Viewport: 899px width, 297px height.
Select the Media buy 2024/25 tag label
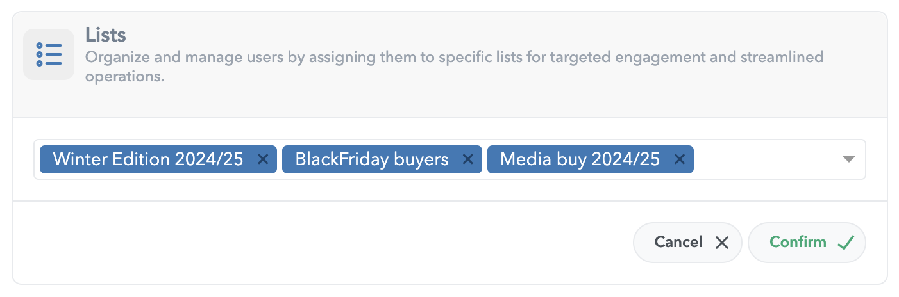[580, 159]
